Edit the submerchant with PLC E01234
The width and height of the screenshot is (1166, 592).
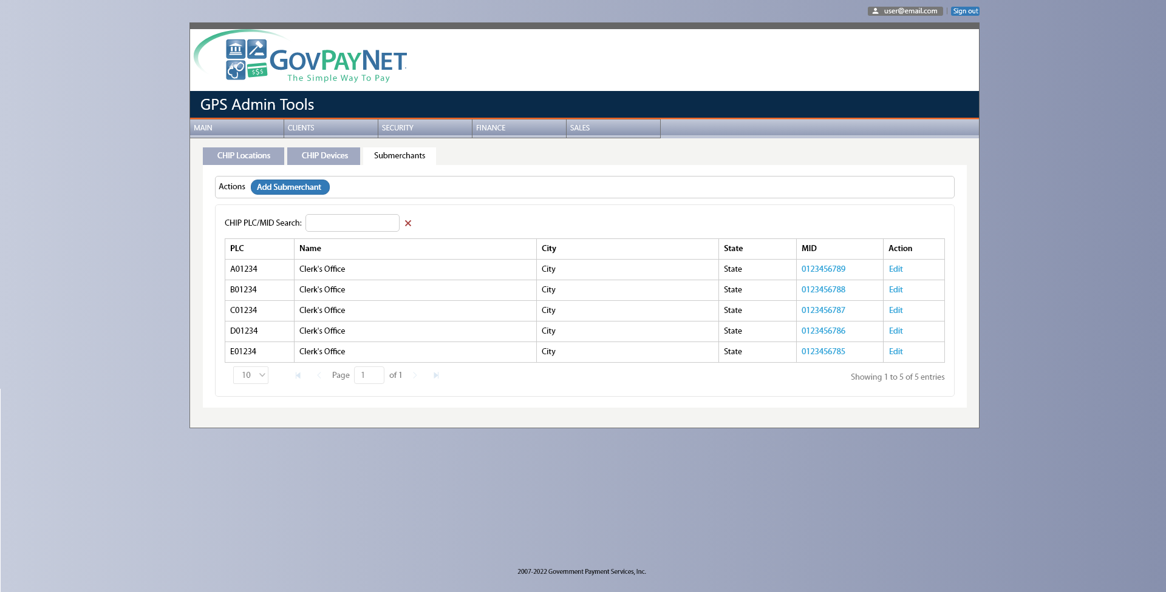(x=896, y=352)
